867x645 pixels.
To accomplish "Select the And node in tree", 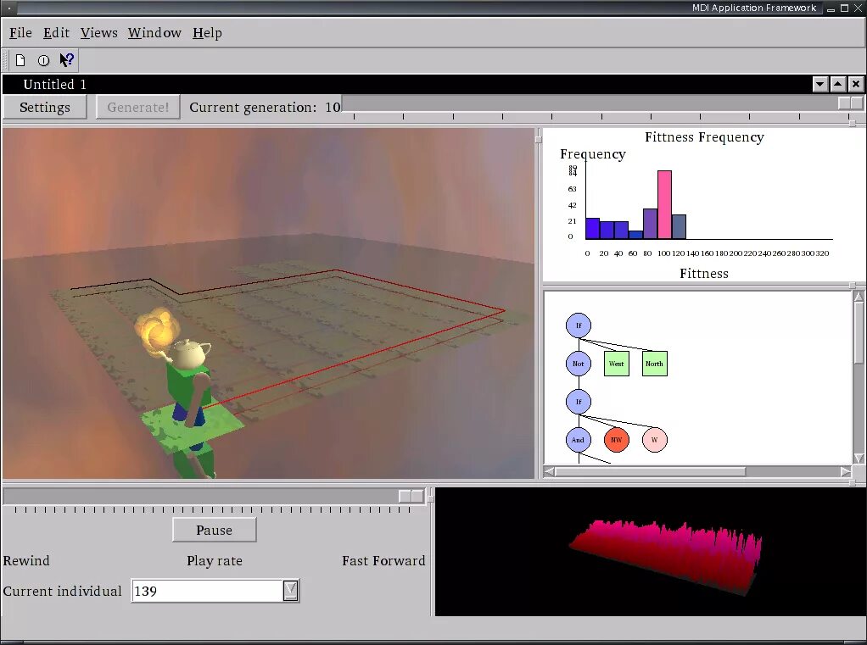I will pyautogui.click(x=579, y=440).
